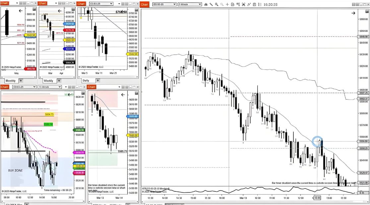Click the left arrow on the Monthly chart
The width and height of the screenshot is (370, 205).
(x=21, y=11)
